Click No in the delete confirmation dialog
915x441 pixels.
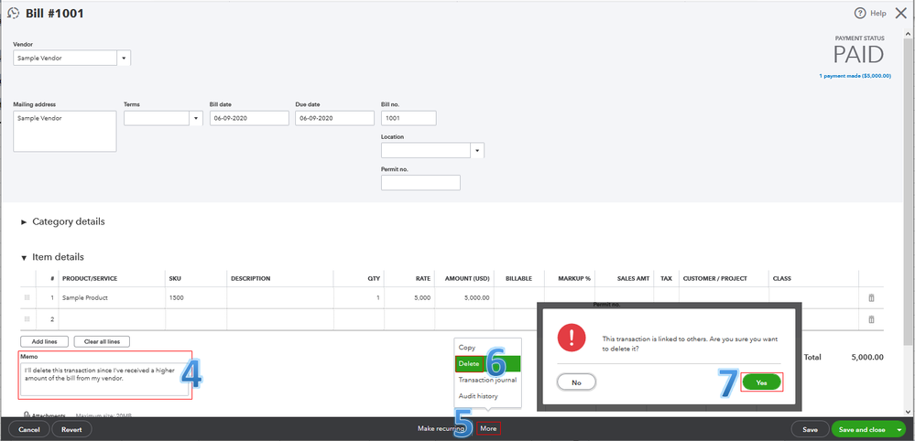tap(576, 382)
